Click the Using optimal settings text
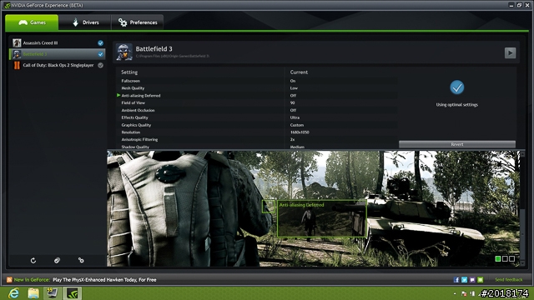Image resolution: width=534 pixels, height=300 pixels. point(457,105)
